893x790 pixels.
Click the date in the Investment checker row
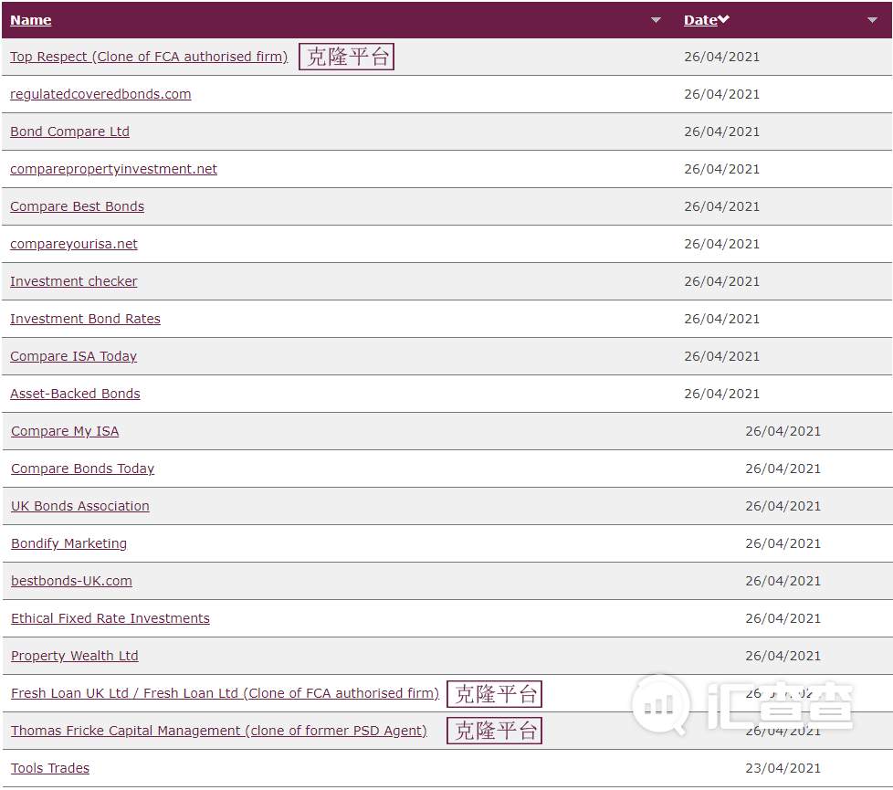(x=721, y=281)
